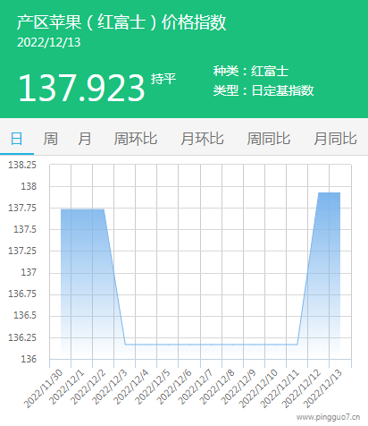Click the 2022/11/30 x-axis label
This screenshot has width=368, height=426.
coord(44,388)
